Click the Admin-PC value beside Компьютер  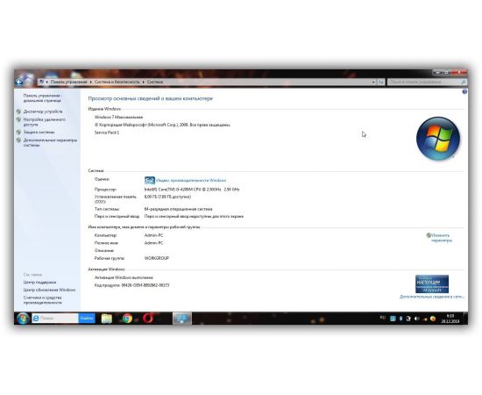point(153,235)
